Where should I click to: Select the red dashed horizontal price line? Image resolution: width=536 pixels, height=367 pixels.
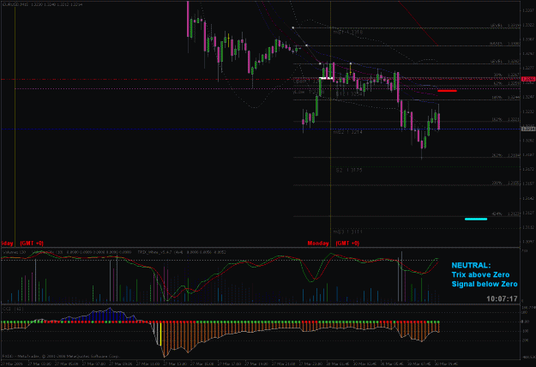click(x=260, y=79)
